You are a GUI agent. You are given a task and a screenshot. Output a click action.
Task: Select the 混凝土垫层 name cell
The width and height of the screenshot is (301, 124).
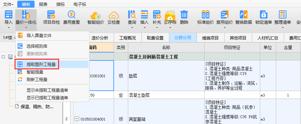[x=166, y=95]
